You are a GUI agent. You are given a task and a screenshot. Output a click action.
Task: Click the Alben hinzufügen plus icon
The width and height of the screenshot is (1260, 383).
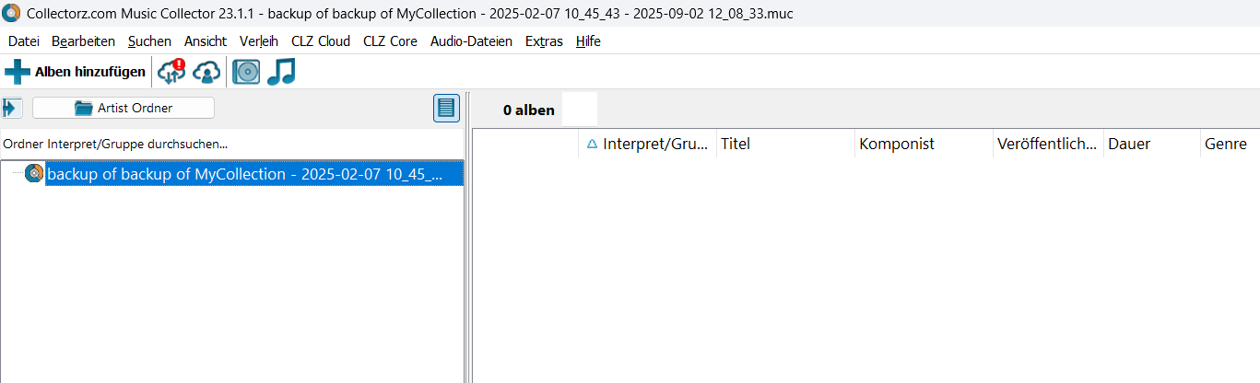click(18, 72)
